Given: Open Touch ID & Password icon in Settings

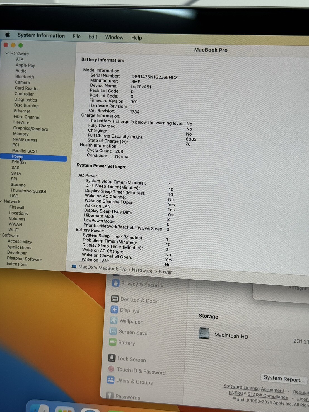Looking at the screenshot, I should [x=111, y=369].
